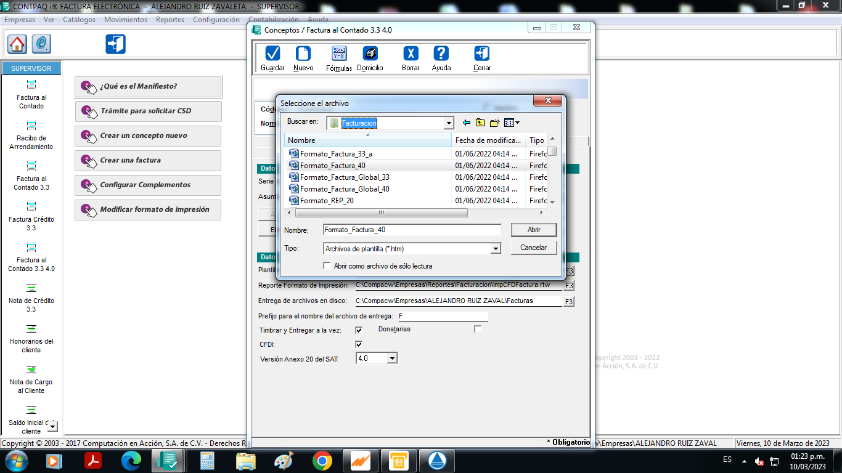
Task: Open Chrome from the taskbar
Action: pyautogui.click(x=322, y=461)
